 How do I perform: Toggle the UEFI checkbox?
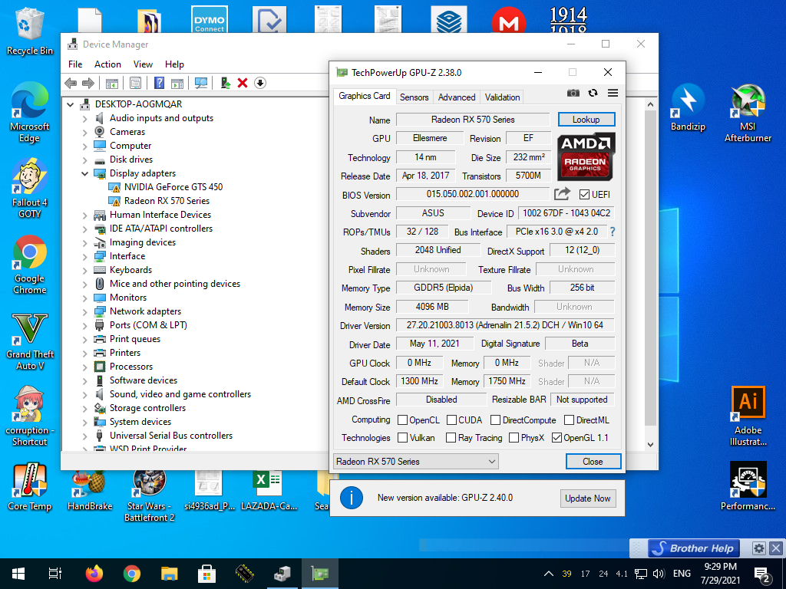(x=584, y=195)
